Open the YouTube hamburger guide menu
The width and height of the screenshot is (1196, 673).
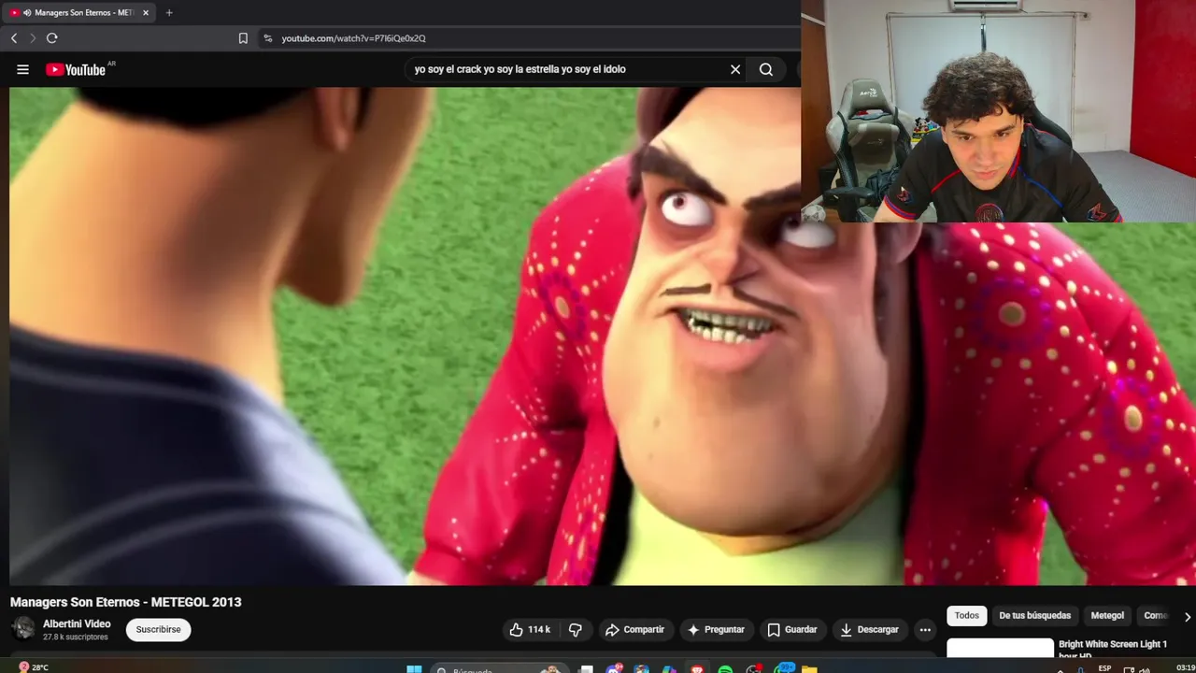click(x=22, y=69)
